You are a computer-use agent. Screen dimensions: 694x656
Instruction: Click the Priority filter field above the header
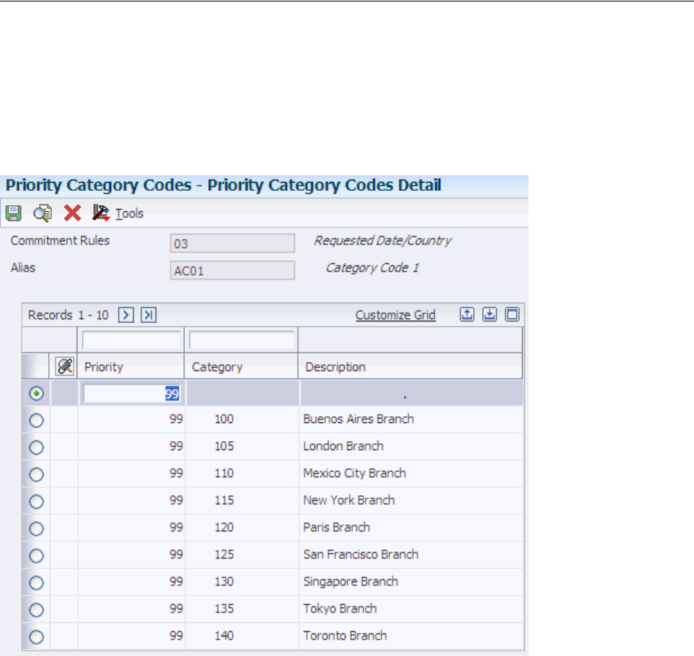(131, 340)
